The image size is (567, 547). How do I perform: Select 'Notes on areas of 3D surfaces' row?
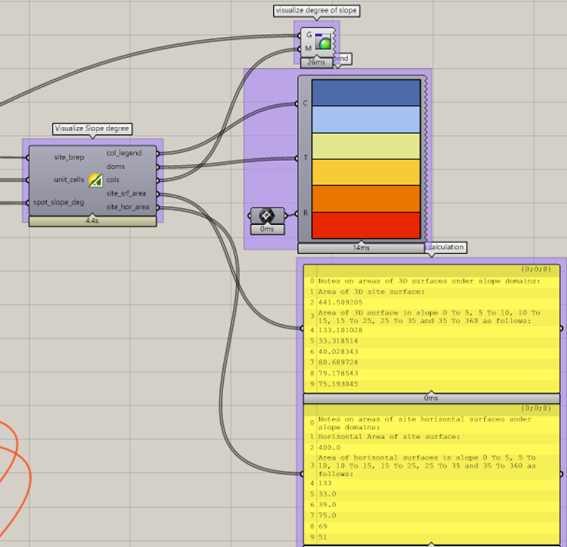pos(431,281)
